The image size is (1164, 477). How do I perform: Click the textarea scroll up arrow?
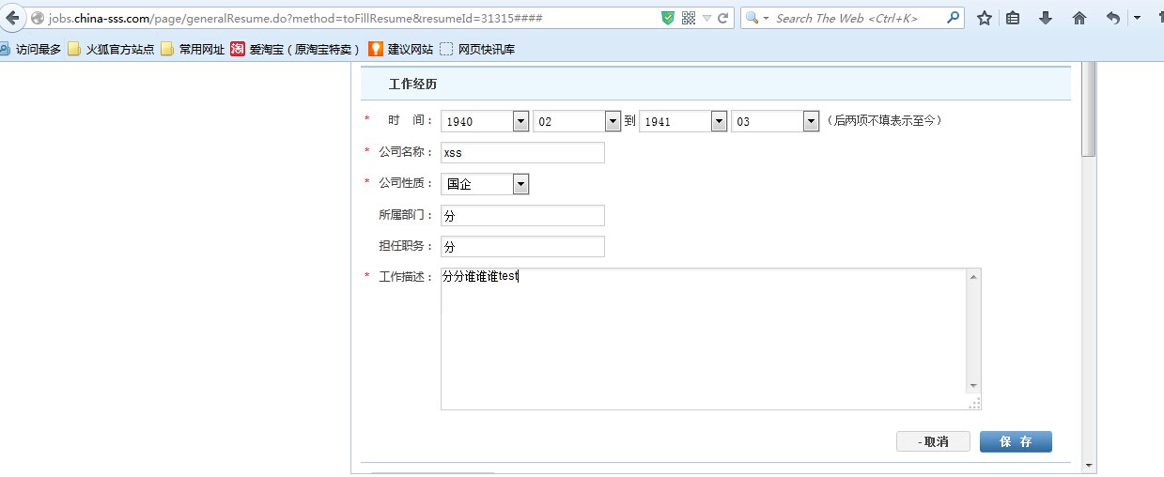973,276
